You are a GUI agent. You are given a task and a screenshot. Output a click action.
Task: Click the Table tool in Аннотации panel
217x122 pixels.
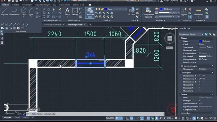[81, 17]
